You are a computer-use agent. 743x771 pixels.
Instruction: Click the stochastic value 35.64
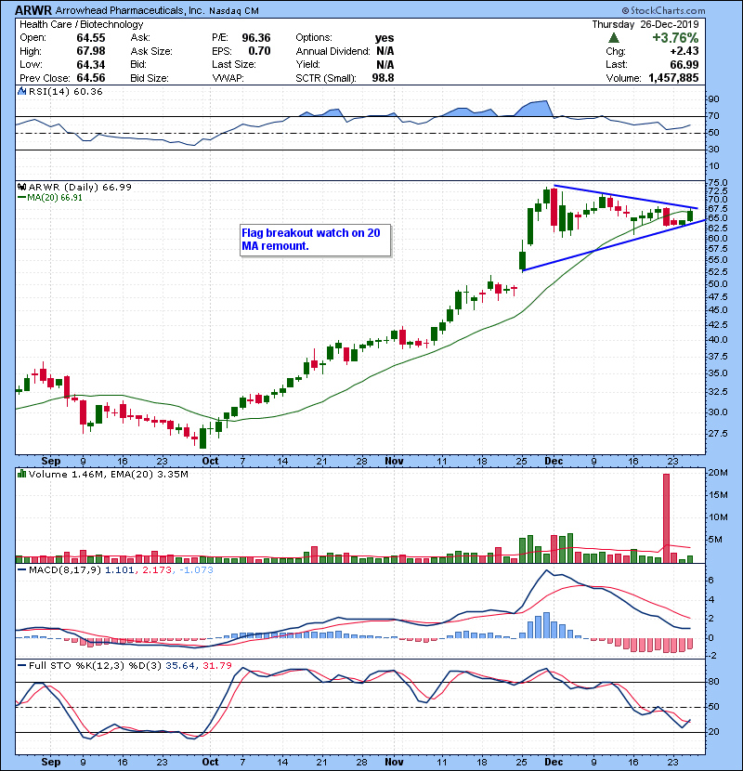179,665
